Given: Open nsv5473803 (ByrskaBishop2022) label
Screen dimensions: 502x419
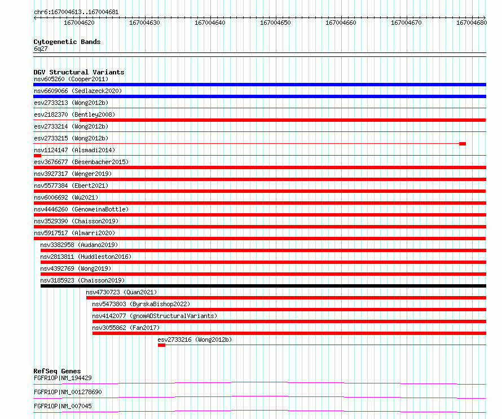Looking at the screenshot, I should [x=141, y=304].
